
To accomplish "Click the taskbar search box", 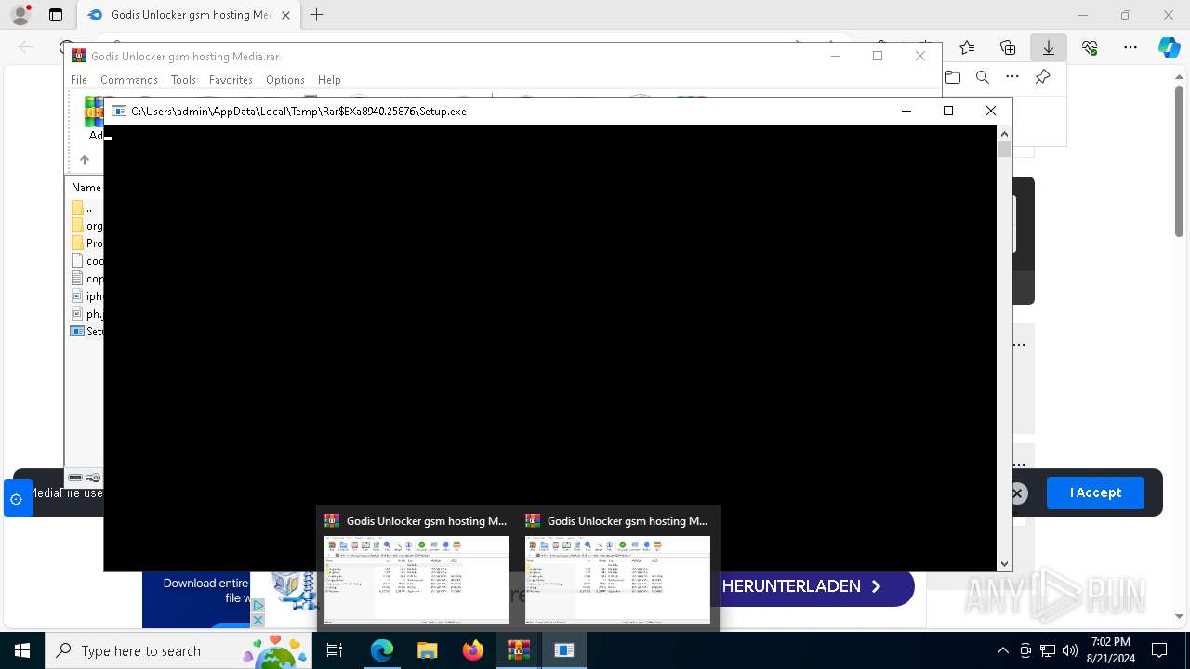I will [x=180, y=650].
